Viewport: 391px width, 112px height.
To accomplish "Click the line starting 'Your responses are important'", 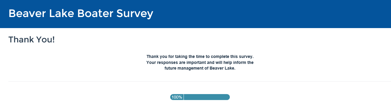I will (x=200, y=62).
